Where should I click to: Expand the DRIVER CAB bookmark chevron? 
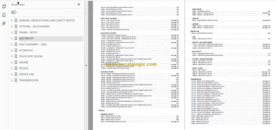coord(12,74)
